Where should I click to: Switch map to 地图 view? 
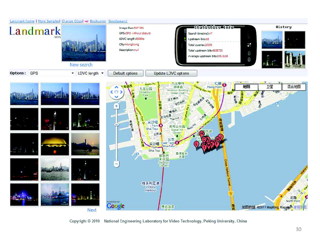246,87
